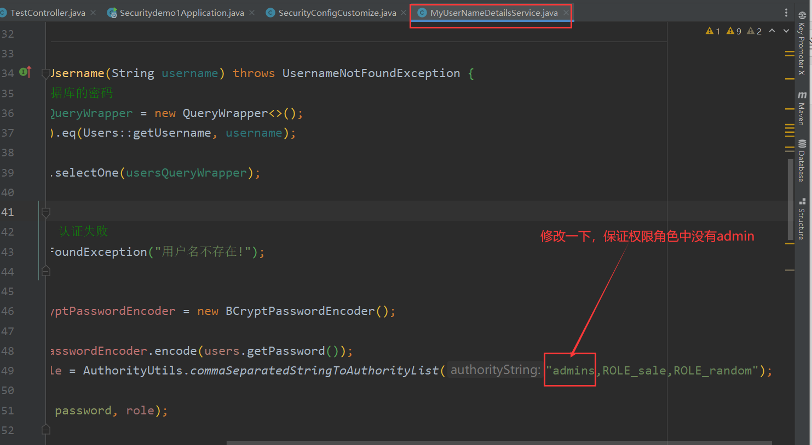The height and width of the screenshot is (445, 812).
Task: Go to previous highlighted problem arrow
Action: 772,31
